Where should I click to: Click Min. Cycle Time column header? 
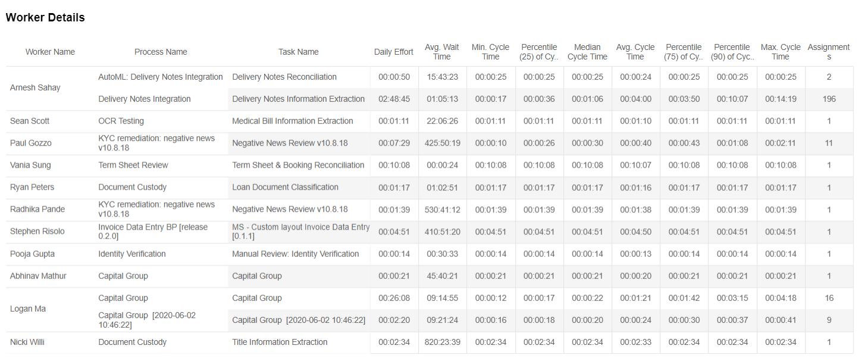[x=490, y=52]
